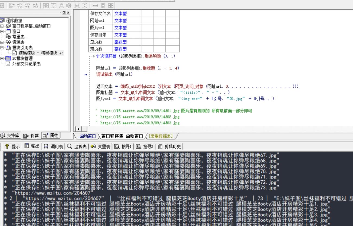Click the 调试输出 (网址url) code line
Image resolution: width=353 pixels, height=226 pixels.
[x=115, y=74]
